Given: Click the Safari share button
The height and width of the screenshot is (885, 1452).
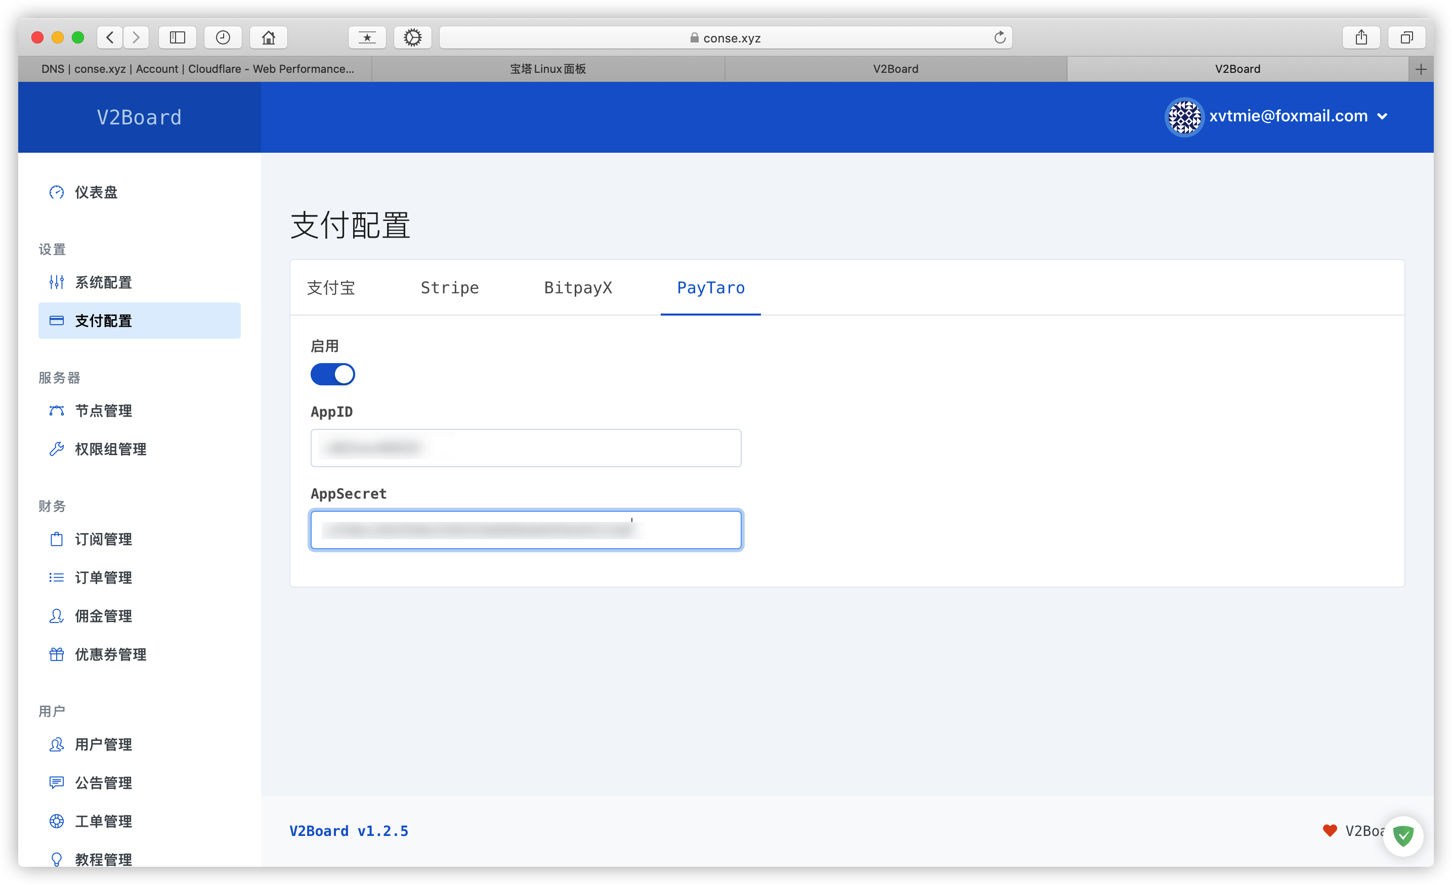Looking at the screenshot, I should (x=1361, y=38).
